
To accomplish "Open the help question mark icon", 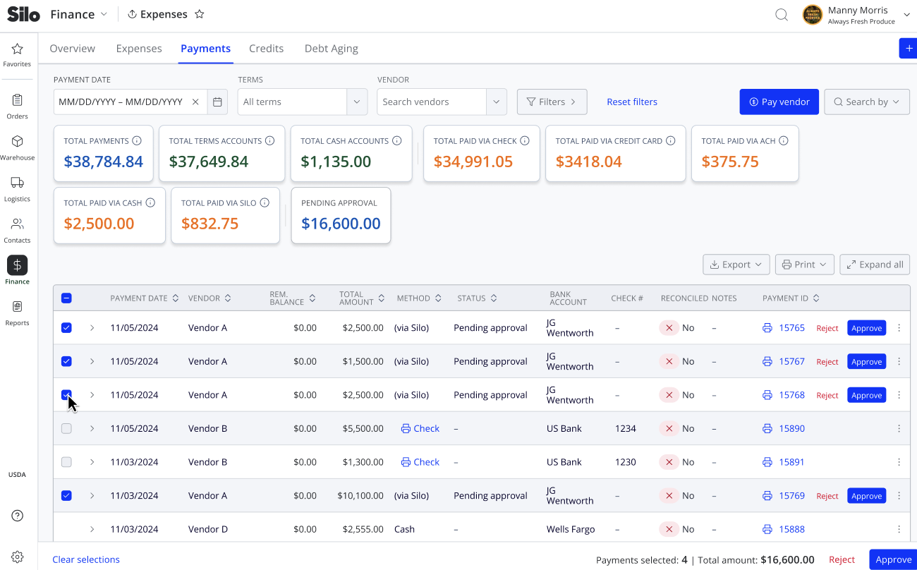I will click(18, 516).
